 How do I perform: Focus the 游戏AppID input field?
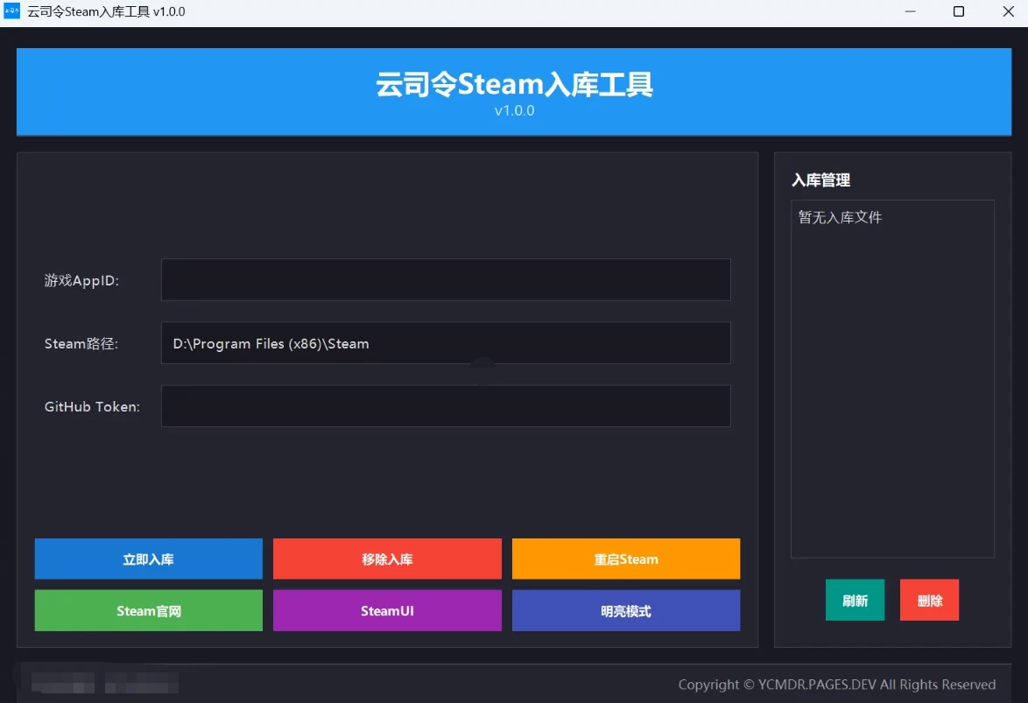click(446, 279)
